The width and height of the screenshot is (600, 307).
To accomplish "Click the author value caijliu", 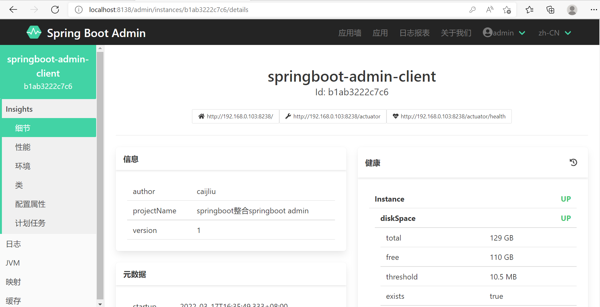I will [x=206, y=191].
